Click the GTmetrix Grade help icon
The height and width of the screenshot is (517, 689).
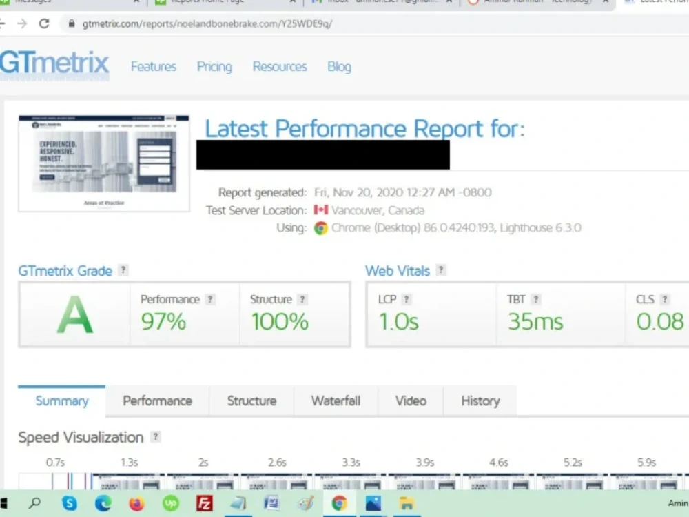coord(123,270)
